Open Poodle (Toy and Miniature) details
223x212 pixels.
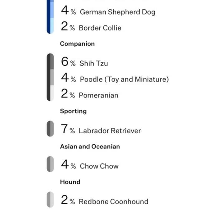pyautogui.click(x=115, y=78)
